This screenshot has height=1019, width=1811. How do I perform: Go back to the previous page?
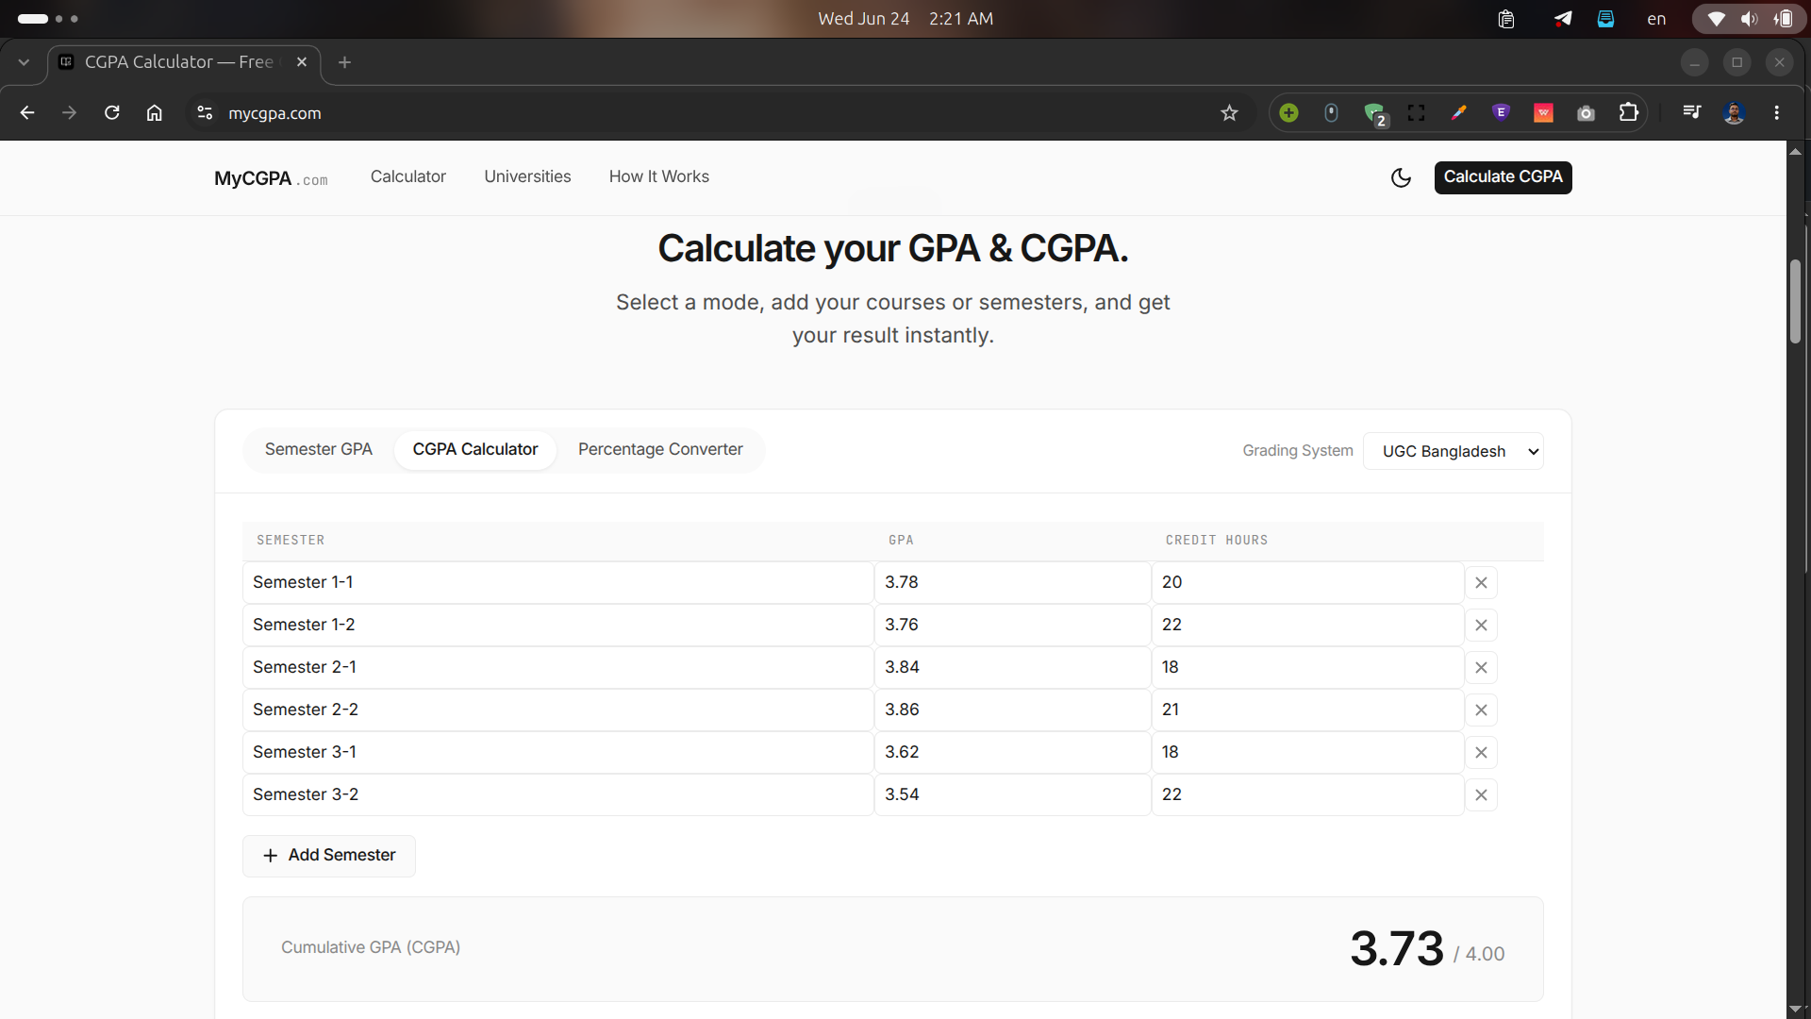click(x=27, y=113)
